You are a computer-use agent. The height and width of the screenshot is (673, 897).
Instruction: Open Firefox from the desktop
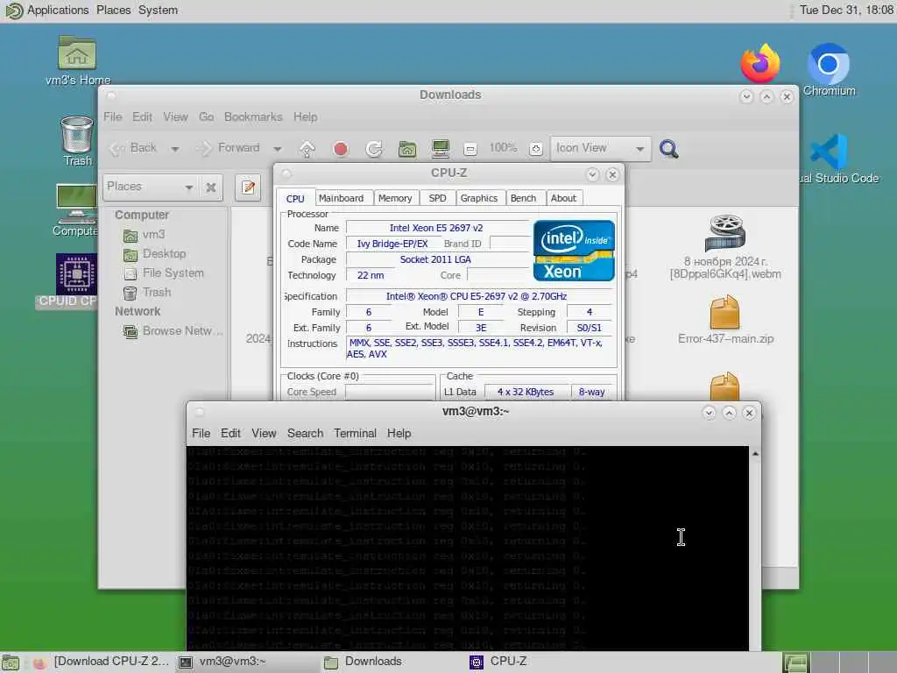760,63
